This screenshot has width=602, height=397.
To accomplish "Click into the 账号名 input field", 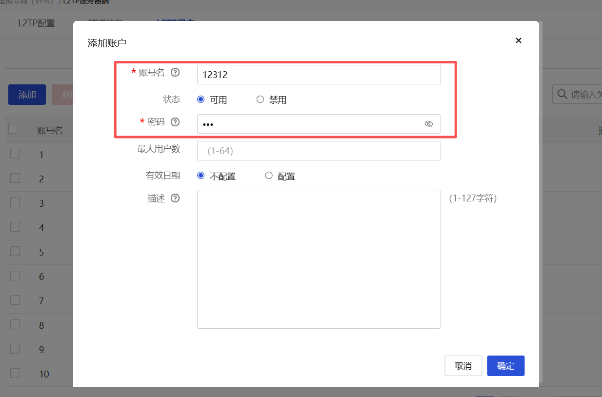I will [319, 75].
